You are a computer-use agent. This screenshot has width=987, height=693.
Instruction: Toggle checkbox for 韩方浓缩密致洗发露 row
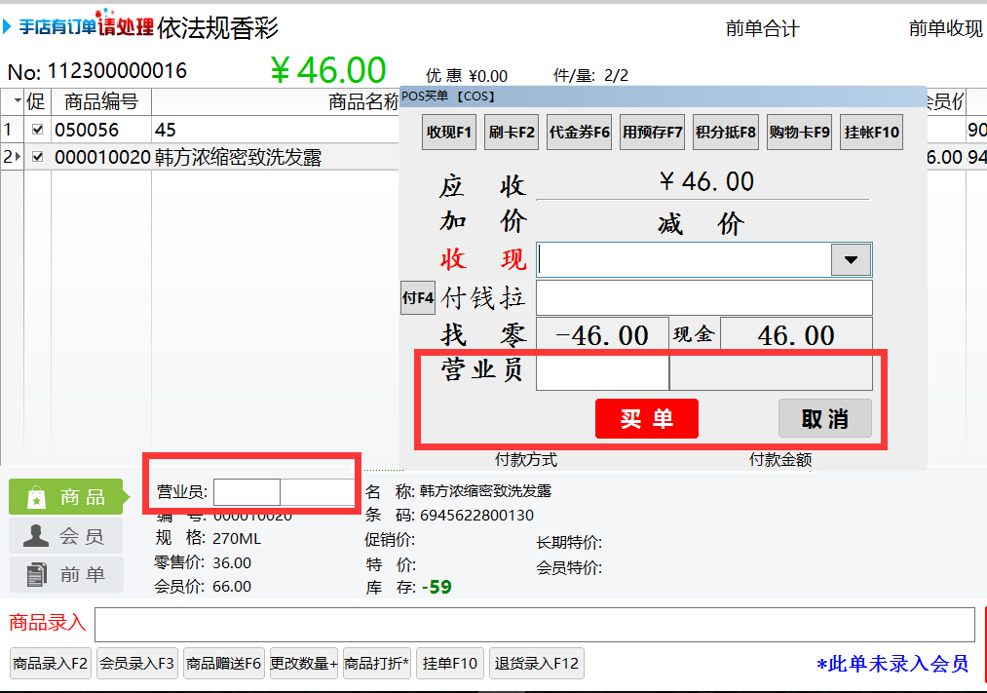pos(38,157)
